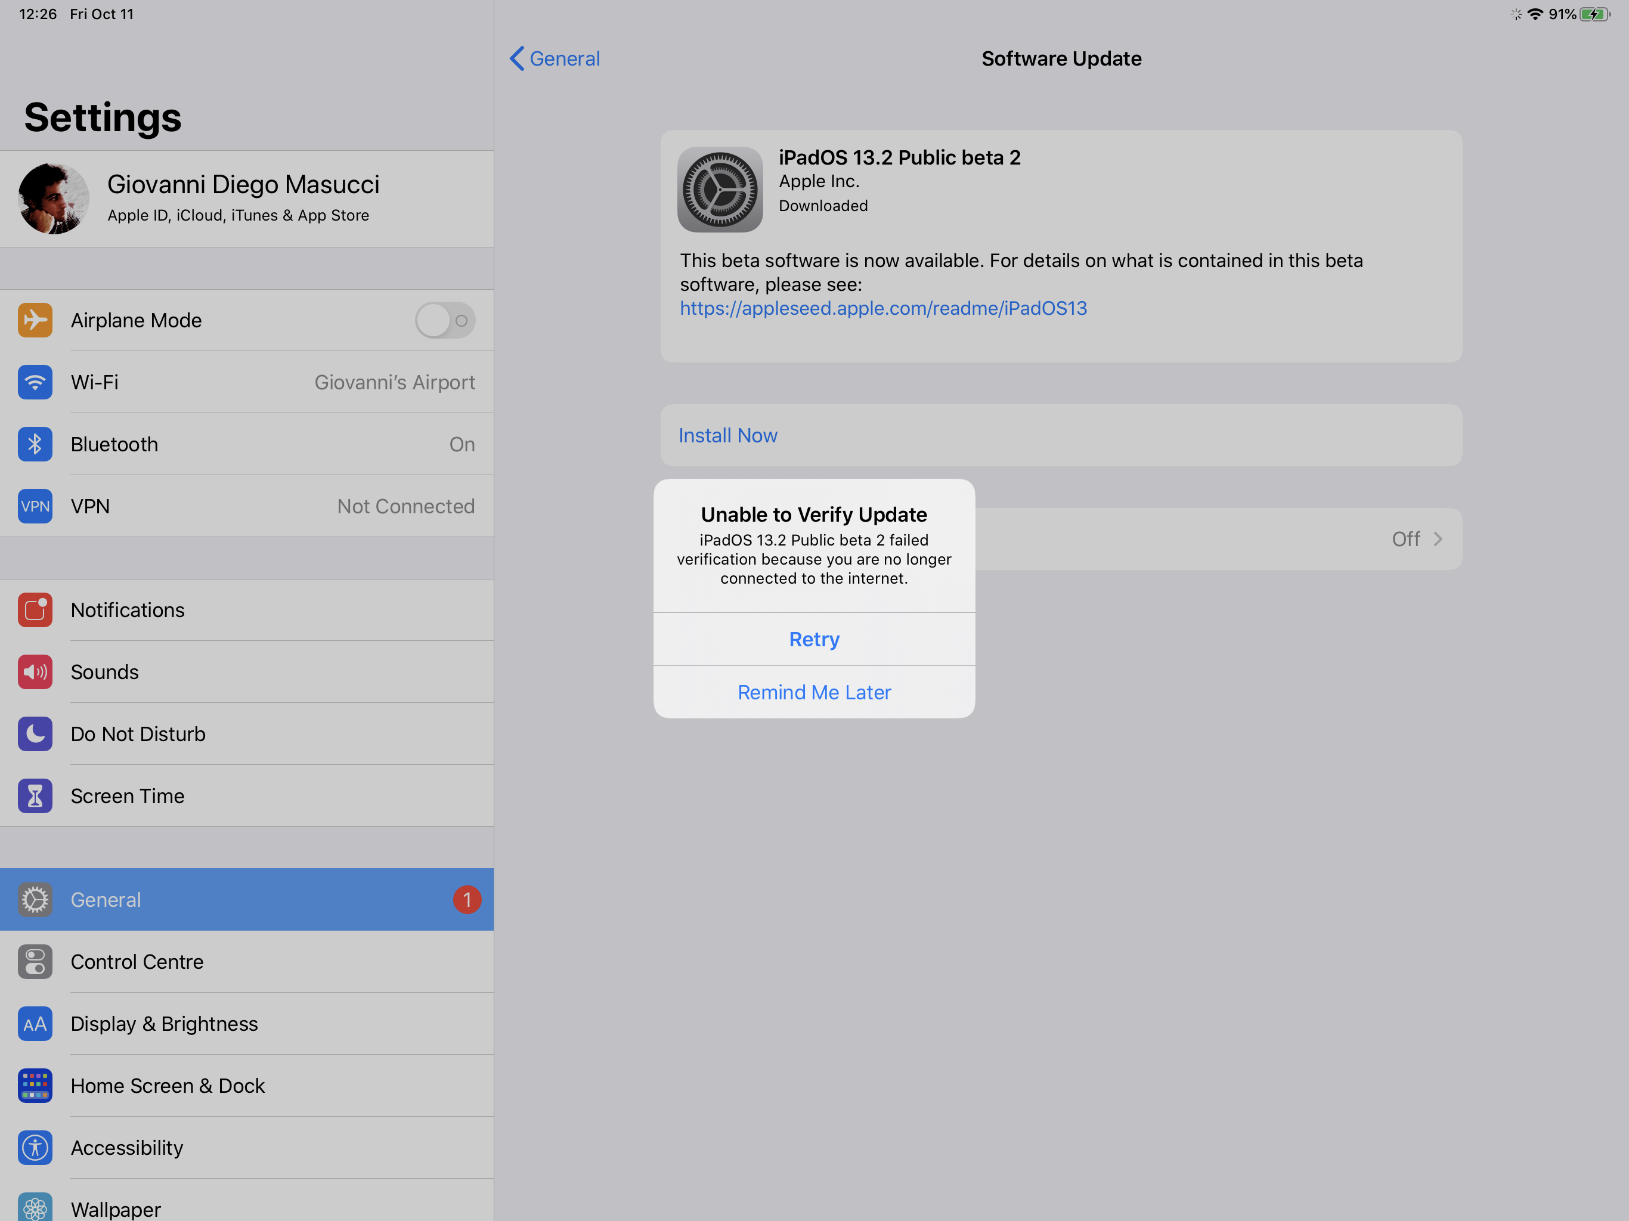Tap the Apple Inc. developer label
Viewport: 1629px width, 1221px height.
819,181
